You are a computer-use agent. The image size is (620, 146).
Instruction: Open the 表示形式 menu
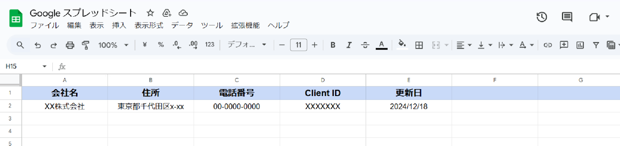149,26
